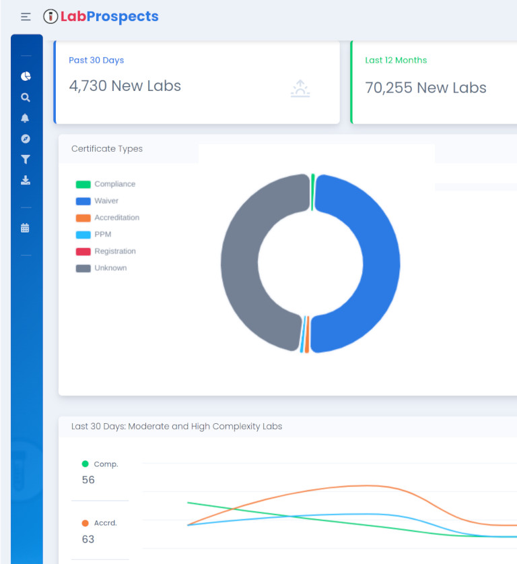Click the gray Unknown color swatch
Image resolution: width=517 pixels, height=564 pixels.
(83, 268)
